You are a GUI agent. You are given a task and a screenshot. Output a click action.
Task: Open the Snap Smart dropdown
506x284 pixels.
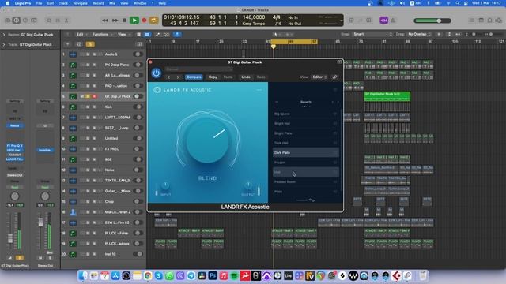pyautogui.click(x=372, y=34)
